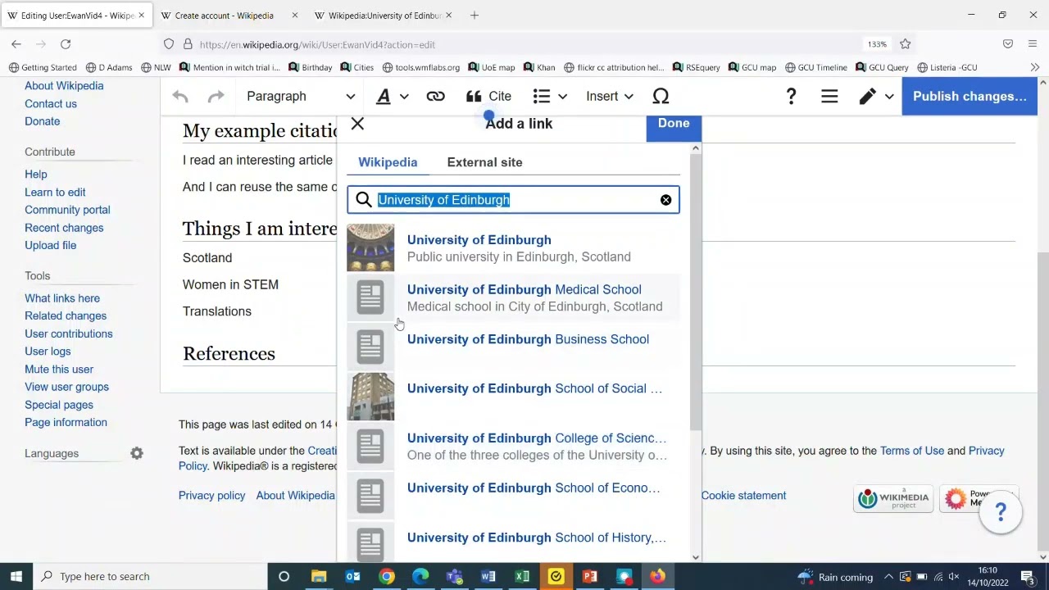1049x590 pixels.
Task: Open Learn to edit link
Action: [x=55, y=193]
